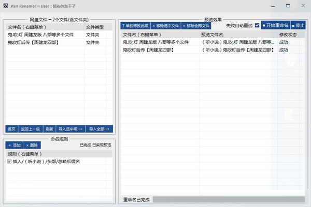Screen dimensions: 311x207
Task: Select 鬼吹灯后传【周建龙四部】 in netdisk list
Action: point(33,42)
